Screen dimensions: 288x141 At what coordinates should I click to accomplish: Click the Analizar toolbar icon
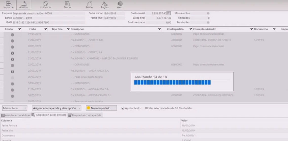[24, 5]
